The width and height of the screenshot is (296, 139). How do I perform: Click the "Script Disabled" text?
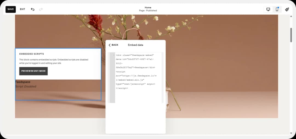click(26, 87)
